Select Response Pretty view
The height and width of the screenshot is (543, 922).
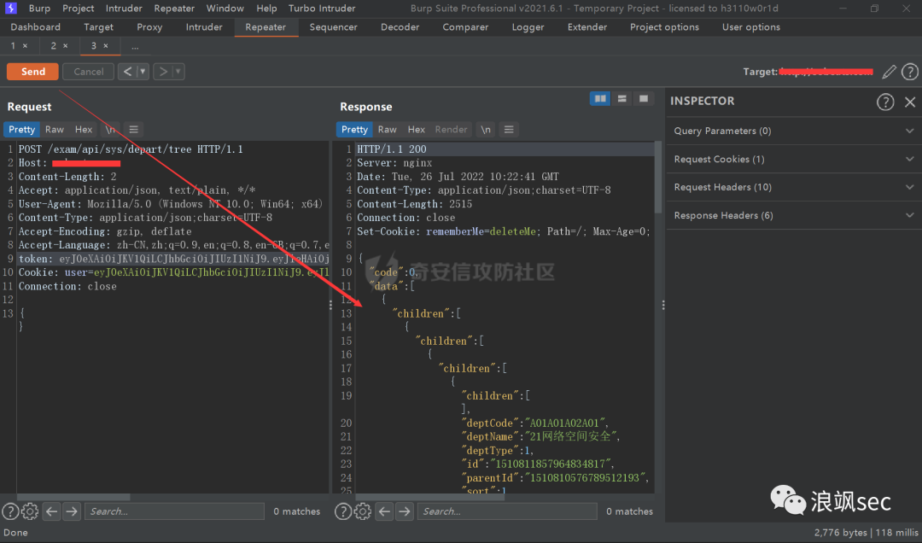point(354,130)
